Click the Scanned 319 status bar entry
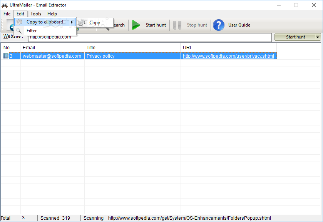The image size is (323, 222). (59, 218)
